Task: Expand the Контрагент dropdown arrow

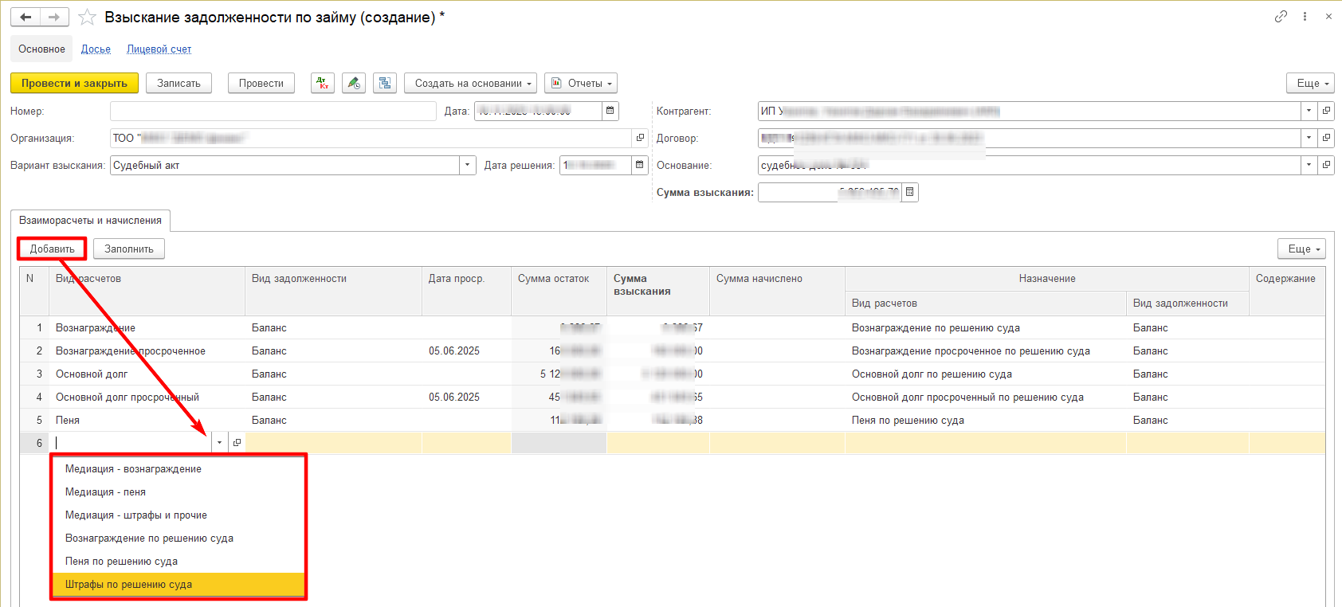Action: coord(1309,111)
